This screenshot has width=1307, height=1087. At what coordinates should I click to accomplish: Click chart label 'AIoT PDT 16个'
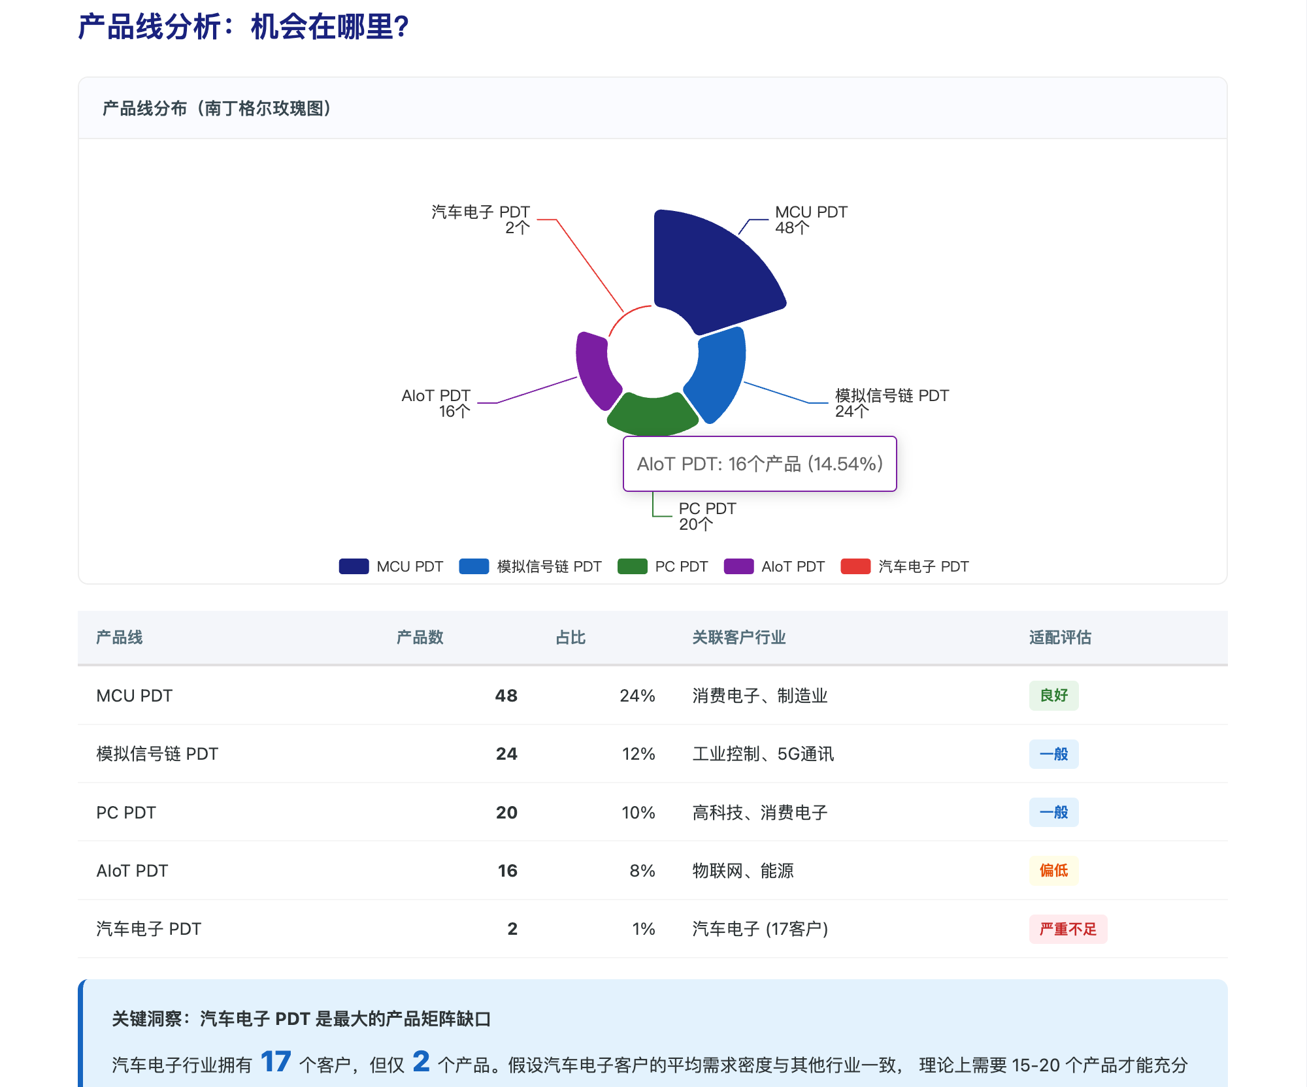436,403
